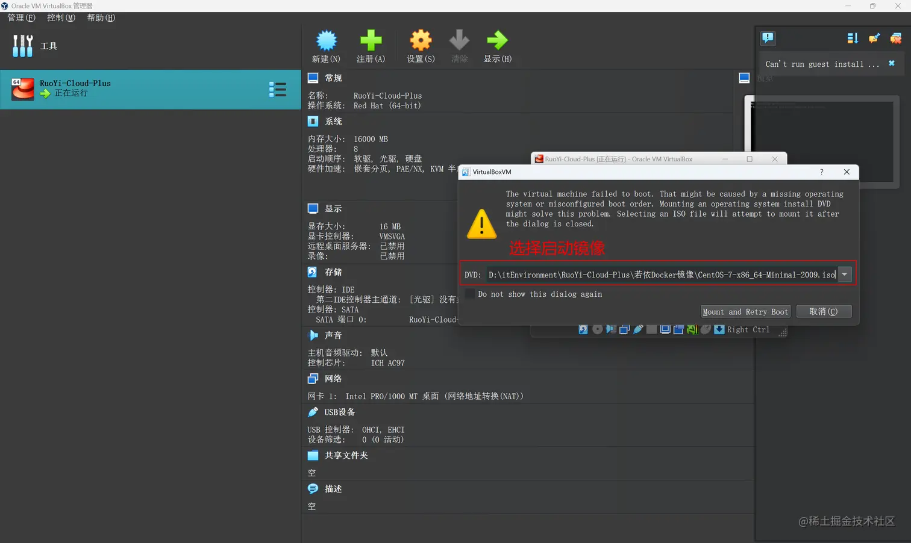The width and height of the screenshot is (911, 543).
Task: Click the delete all notifications icon
Action: (x=896, y=39)
